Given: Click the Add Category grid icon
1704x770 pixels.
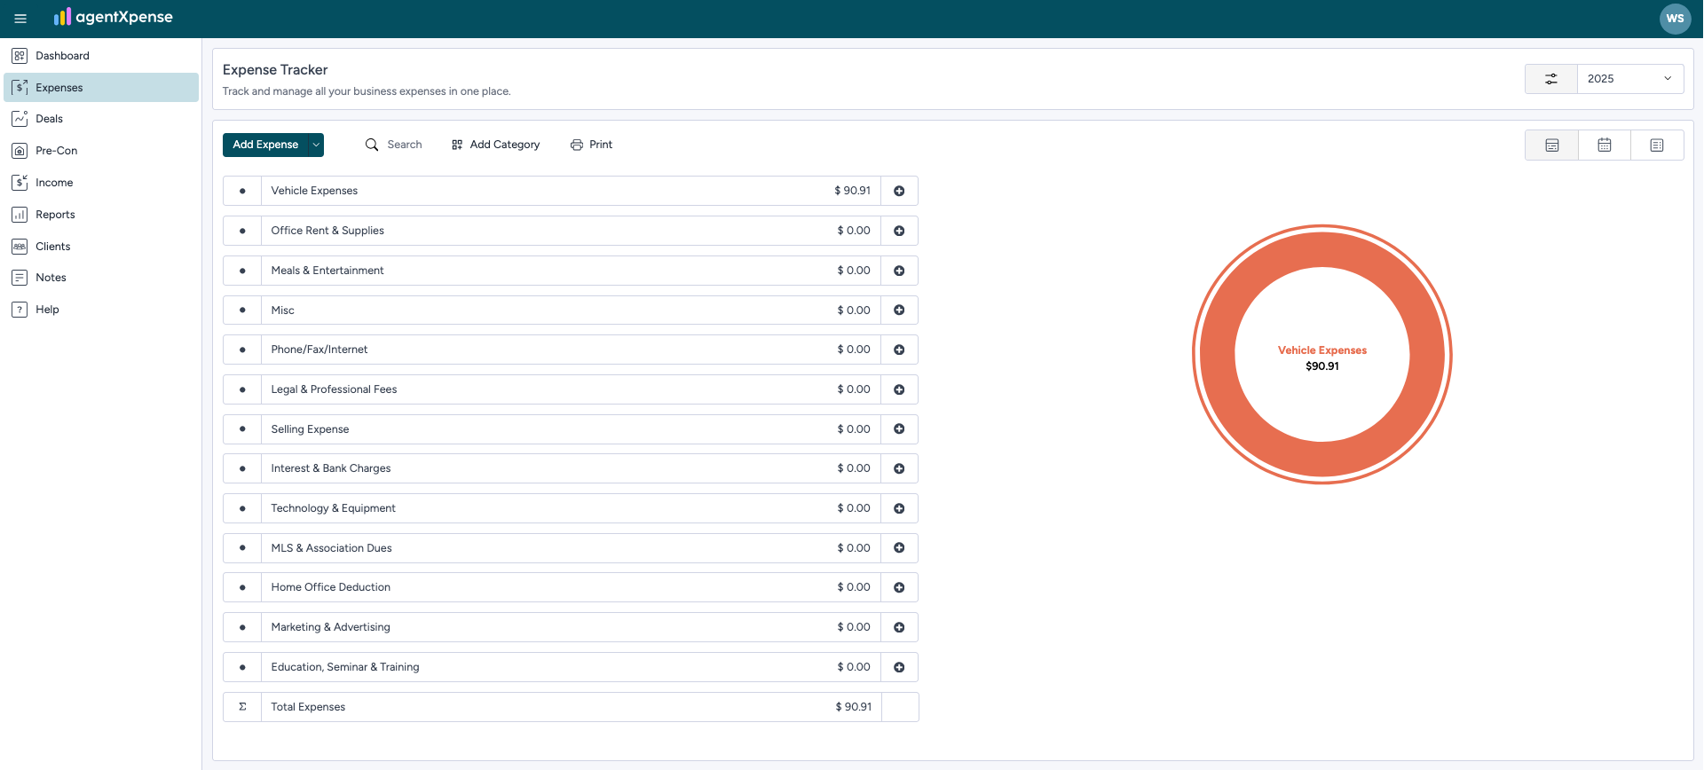Looking at the screenshot, I should pyautogui.click(x=457, y=145).
